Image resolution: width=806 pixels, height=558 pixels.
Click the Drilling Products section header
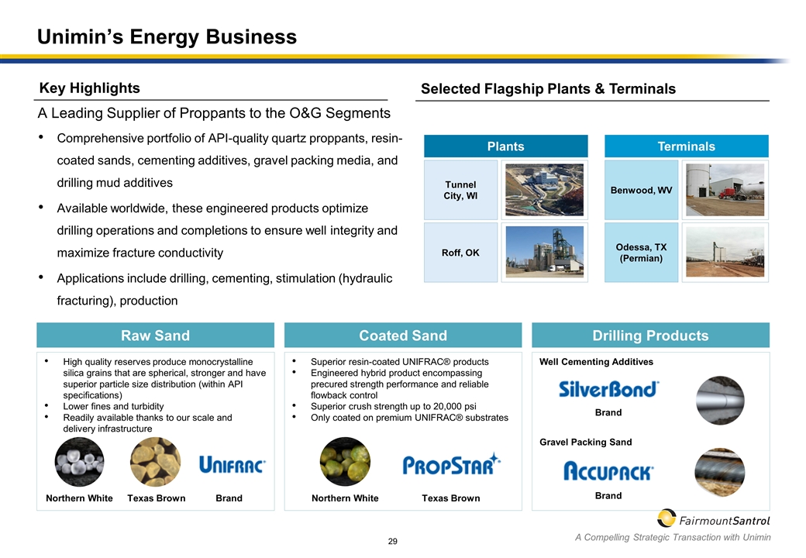[650, 336]
